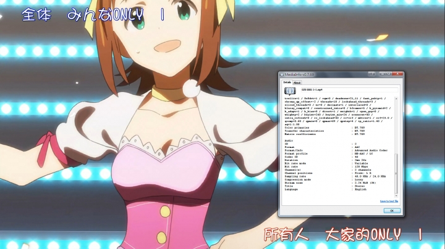445x249 pixels.
Task: Select the Details tab
Action: coord(287,82)
